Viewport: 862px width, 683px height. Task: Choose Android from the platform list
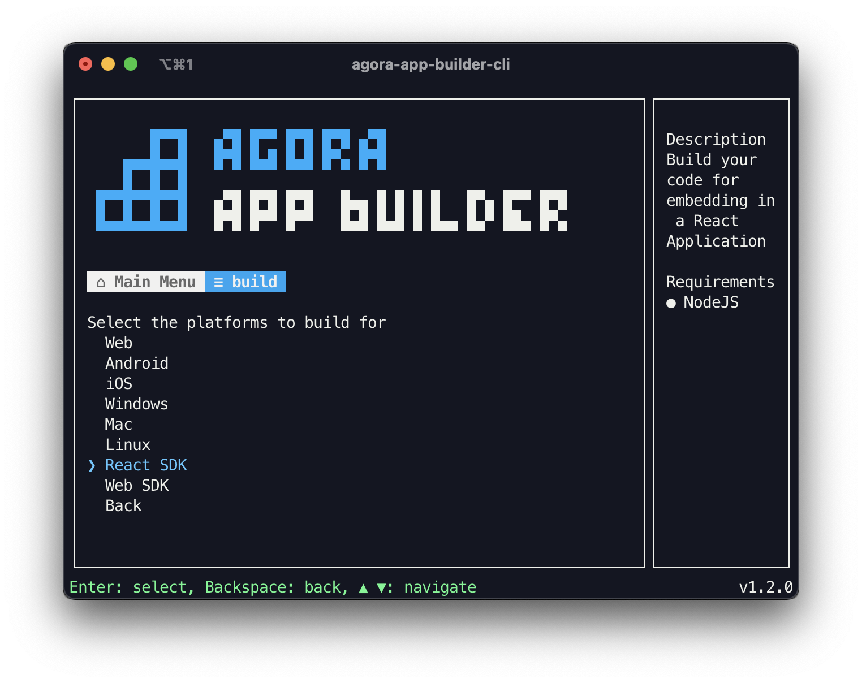(x=137, y=364)
